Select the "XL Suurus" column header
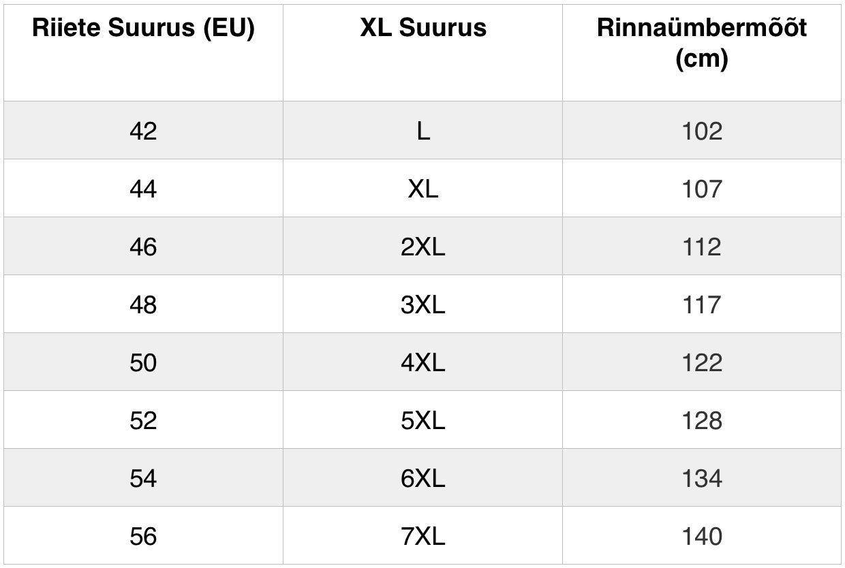 pos(423,29)
